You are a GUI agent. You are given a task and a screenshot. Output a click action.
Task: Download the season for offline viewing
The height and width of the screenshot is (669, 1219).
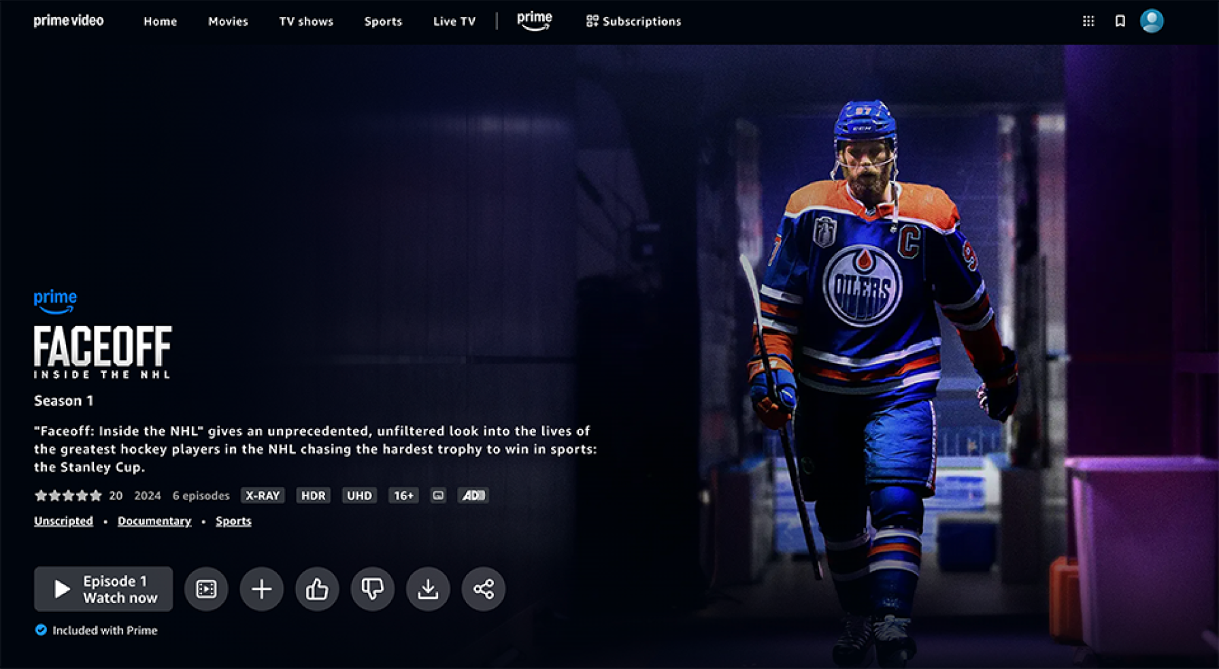tap(428, 589)
